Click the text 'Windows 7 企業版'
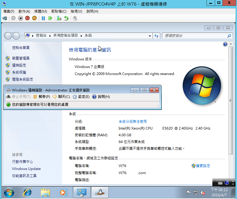The height and width of the screenshot is (199, 237). 89,67
